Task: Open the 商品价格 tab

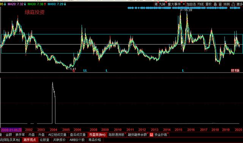Action: point(95,140)
